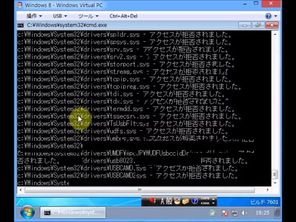
Task: Click the udfs.sys line
Action: click(123, 131)
